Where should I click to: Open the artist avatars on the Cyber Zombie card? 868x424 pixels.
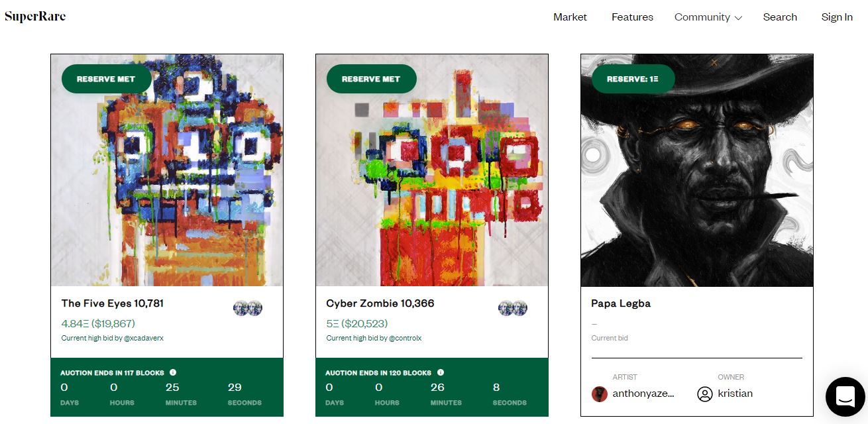click(x=513, y=308)
